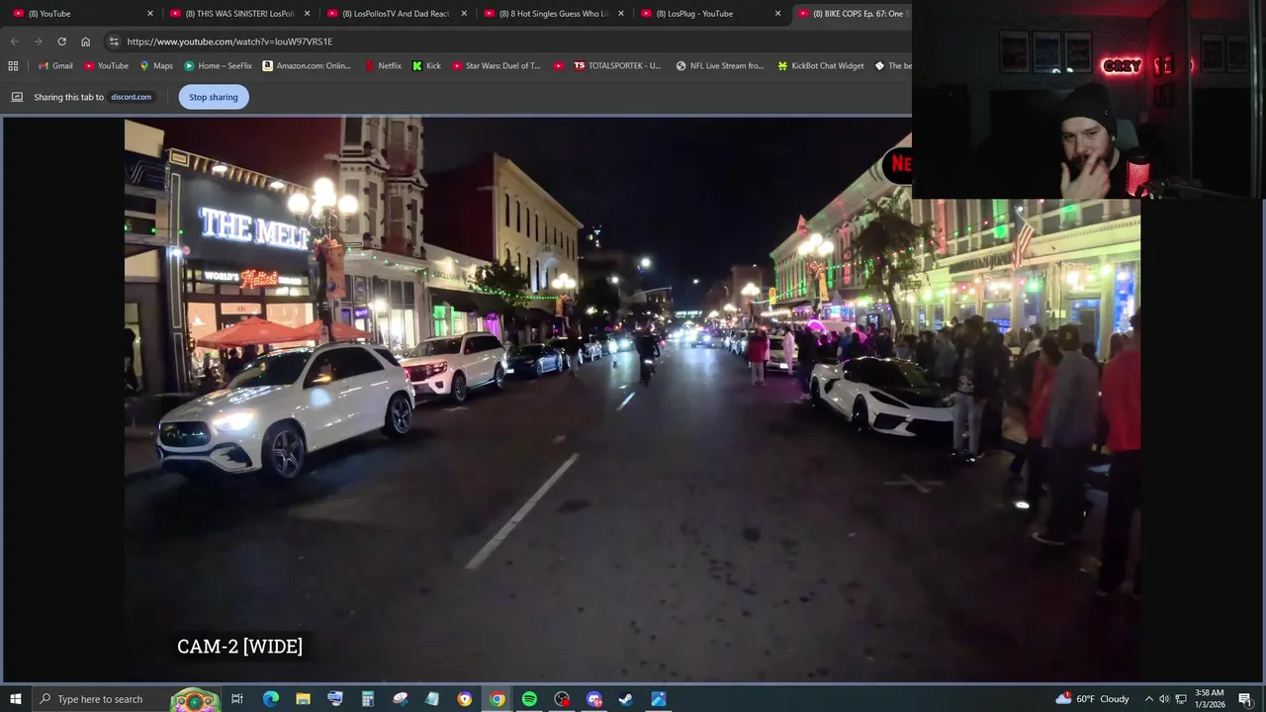Click the browser Forward arrow
The width and height of the screenshot is (1266, 712).
pos(38,42)
